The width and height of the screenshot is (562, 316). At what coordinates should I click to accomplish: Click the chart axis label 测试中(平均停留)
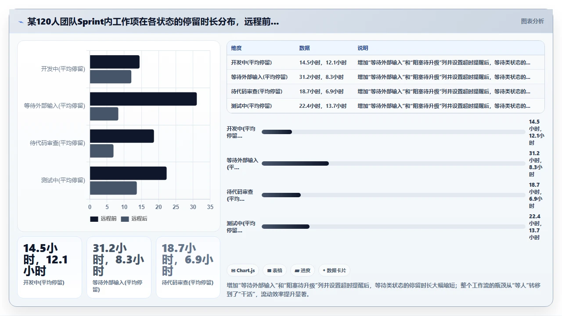click(63, 180)
